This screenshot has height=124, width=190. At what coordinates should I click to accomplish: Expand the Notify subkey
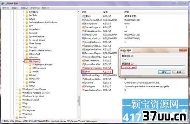[27, 72]
